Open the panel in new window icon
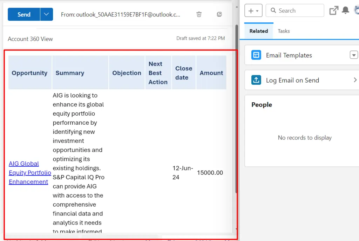This screenshot has width=359, height=241. point(333,11)
